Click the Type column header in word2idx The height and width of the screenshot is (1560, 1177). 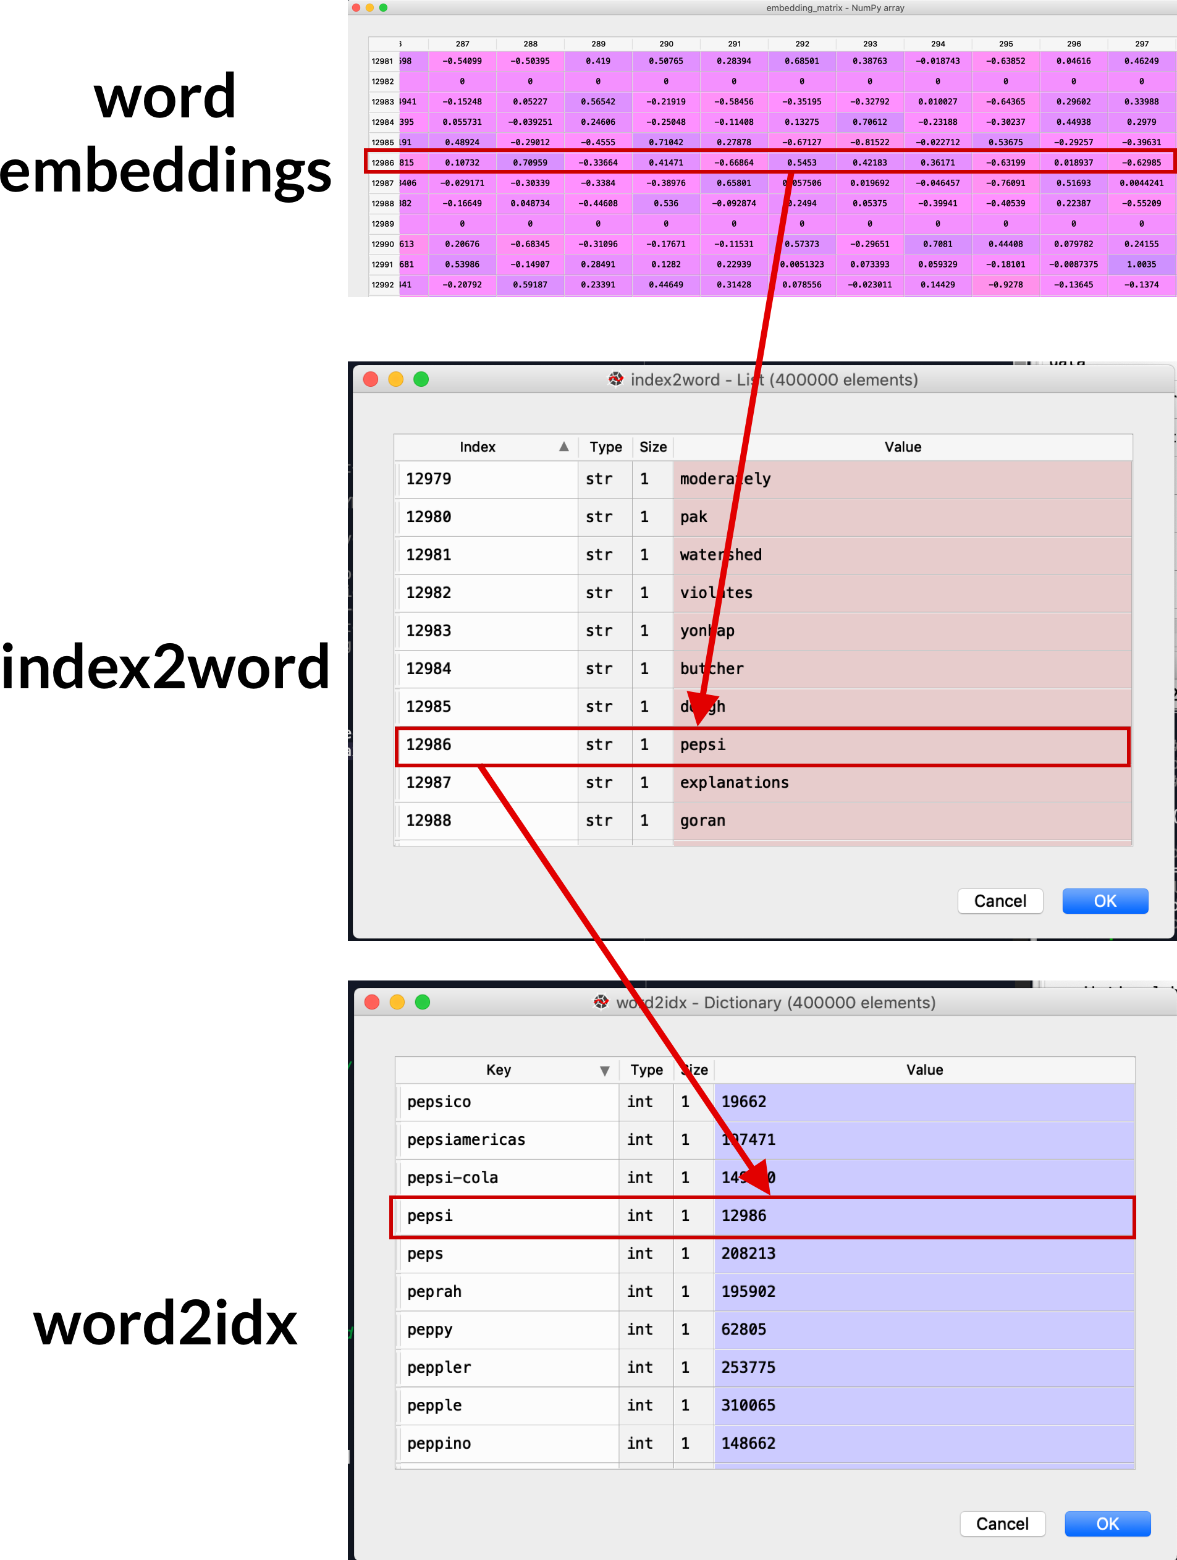click(646, 1070)
